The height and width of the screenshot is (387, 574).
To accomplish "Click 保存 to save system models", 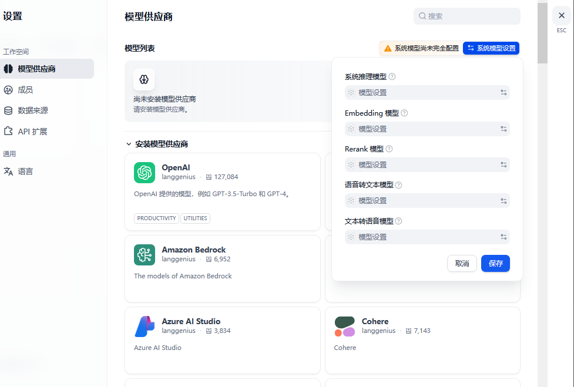I will coord(496,263).
